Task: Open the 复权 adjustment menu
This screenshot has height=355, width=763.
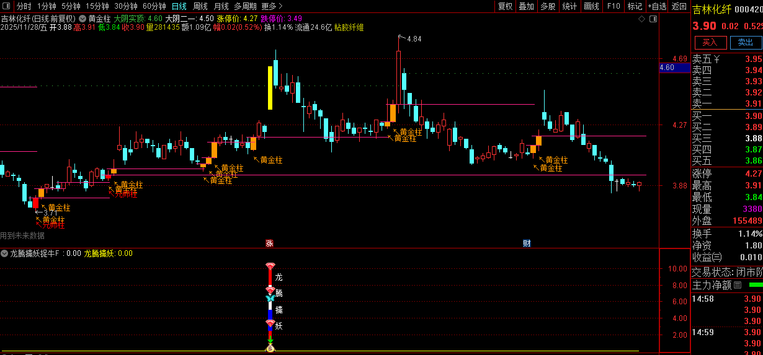Action: coord(506,6)
